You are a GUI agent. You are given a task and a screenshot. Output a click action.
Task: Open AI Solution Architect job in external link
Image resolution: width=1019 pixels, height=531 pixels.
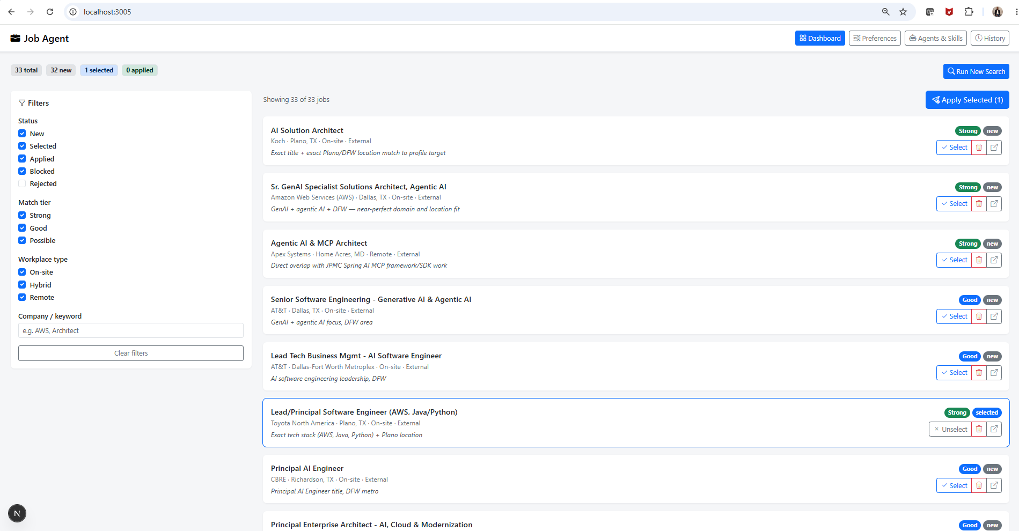994,147
